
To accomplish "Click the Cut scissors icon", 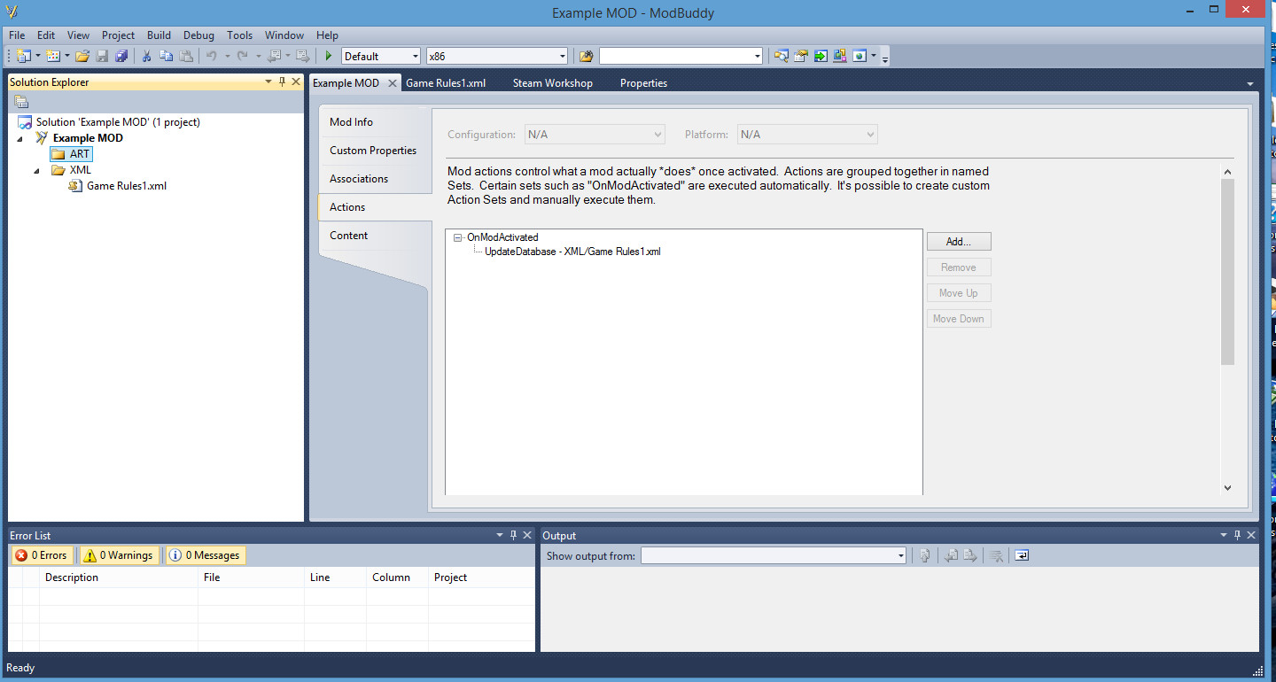I will pos(147,56).
